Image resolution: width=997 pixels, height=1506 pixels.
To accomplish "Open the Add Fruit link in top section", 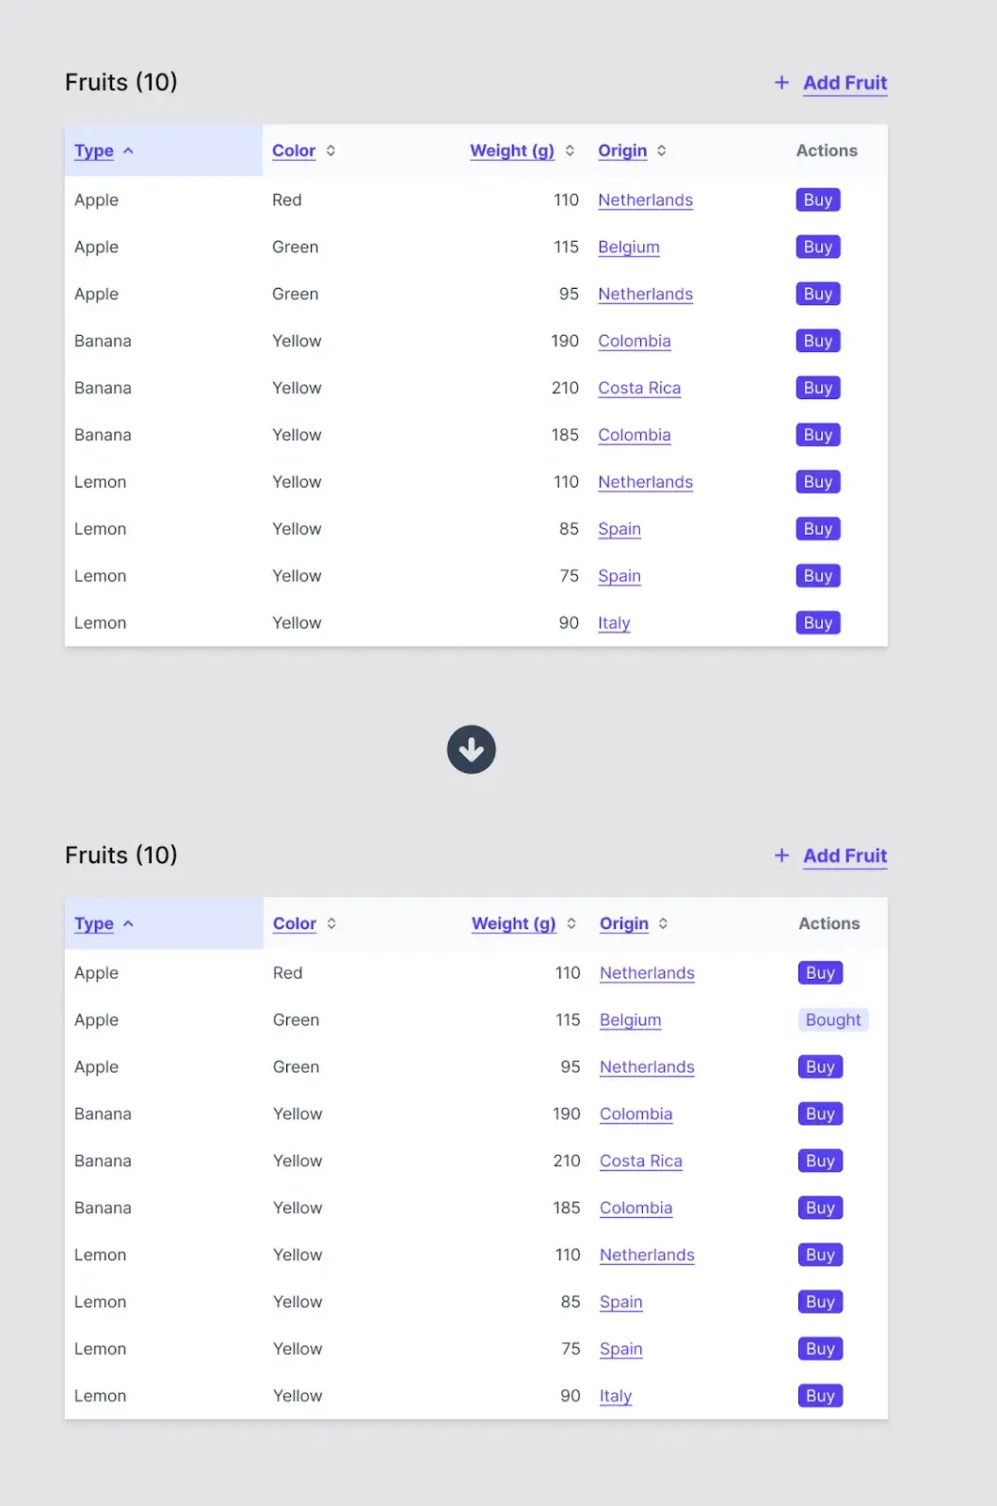I will coord(845,83).
